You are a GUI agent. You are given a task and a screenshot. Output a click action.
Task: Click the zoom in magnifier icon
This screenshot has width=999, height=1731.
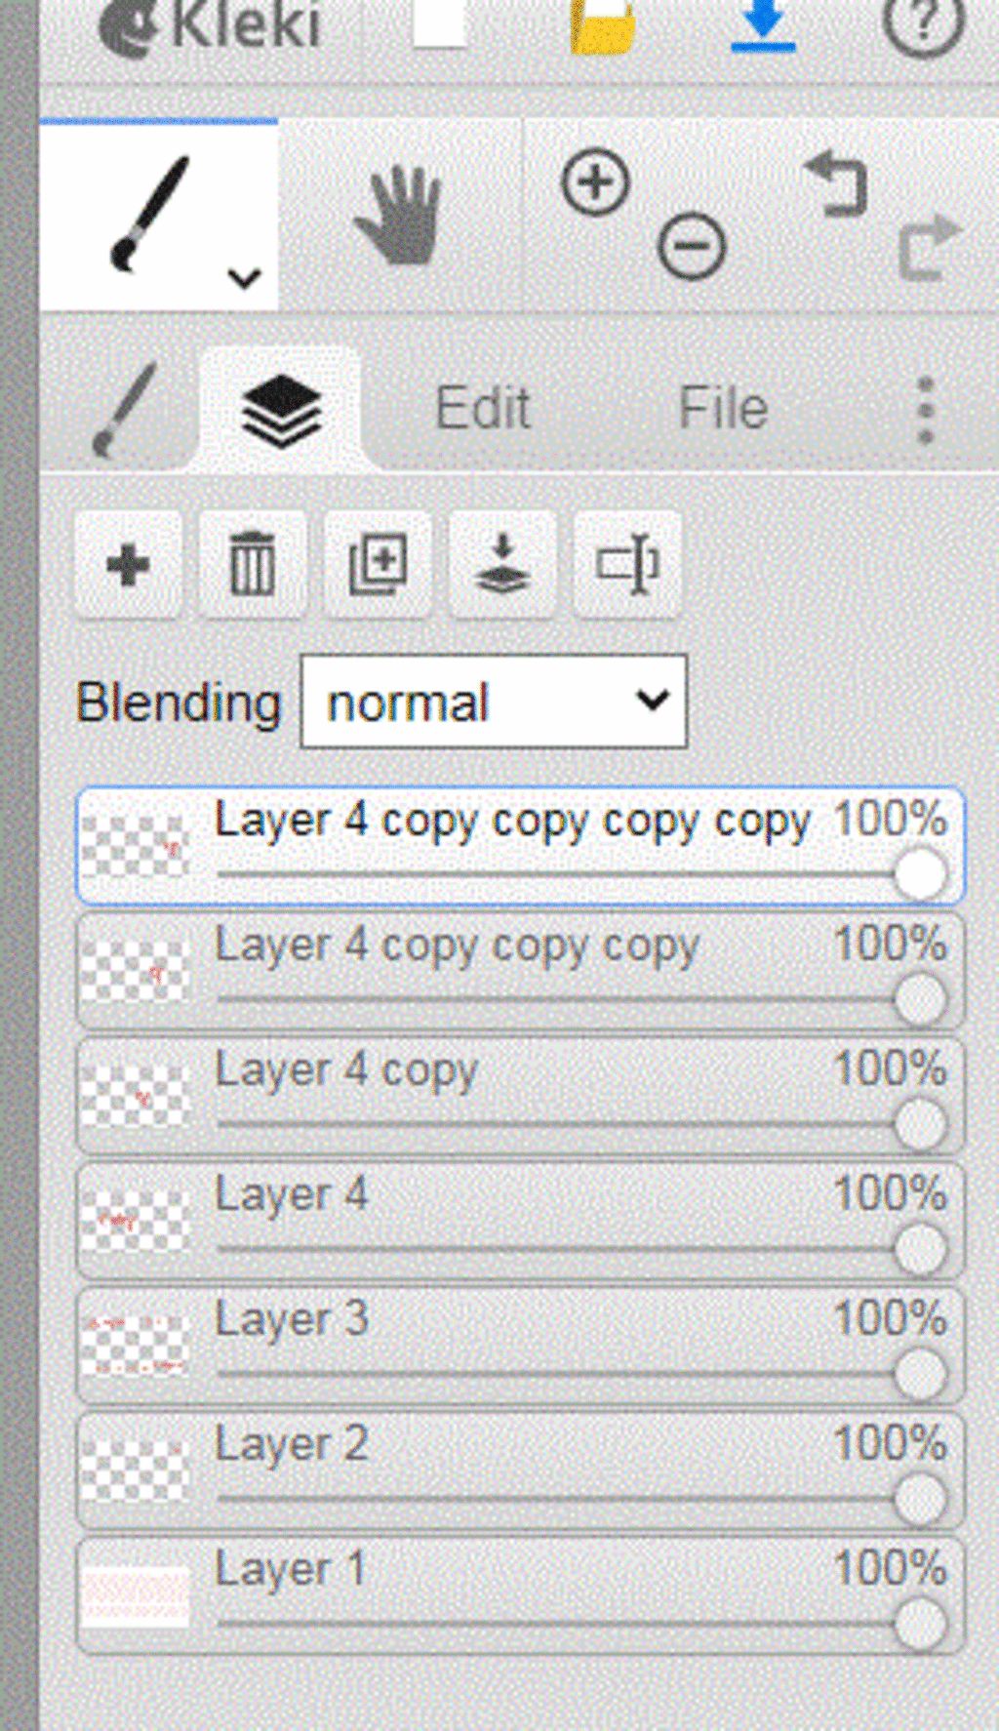click(595, 182)
